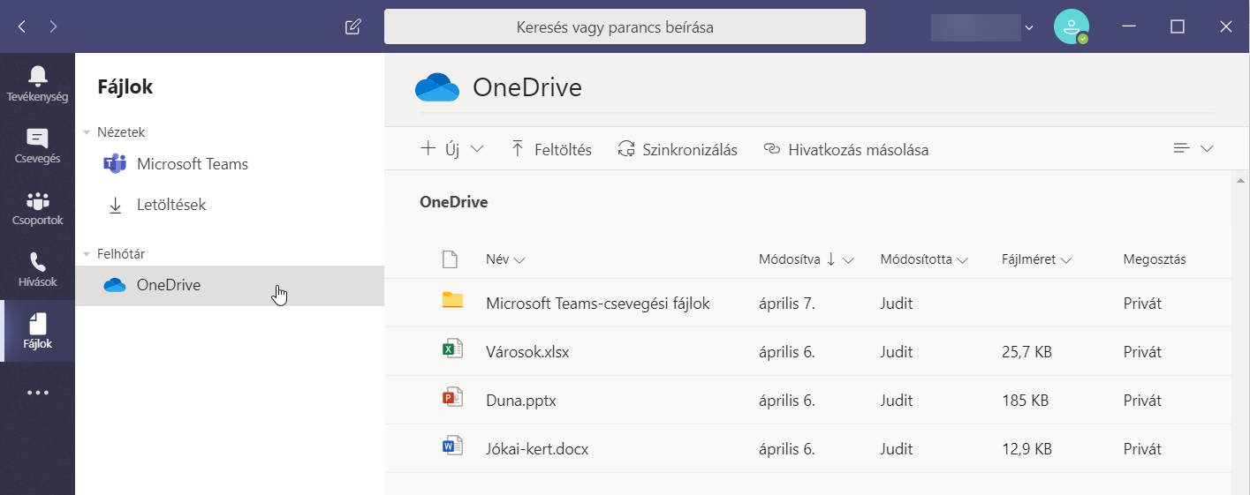This screenshot has height=495, width=1250.
Task: Collapse the Nézetek section
Action: click(87, 132)
